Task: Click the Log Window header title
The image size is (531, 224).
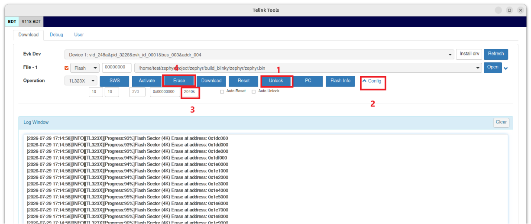Action: click(36, 123)
